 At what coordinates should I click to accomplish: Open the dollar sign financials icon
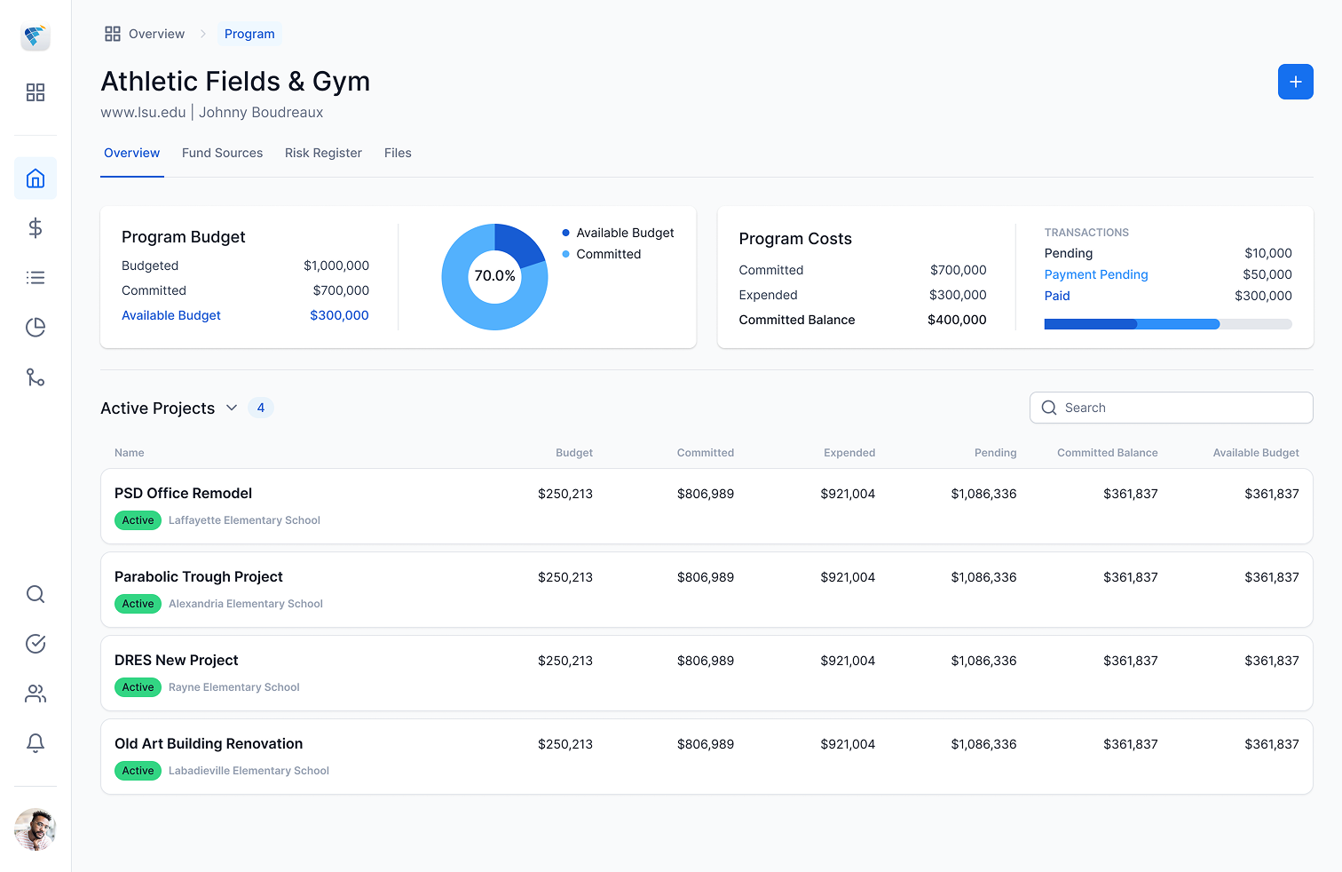[36, 227]
